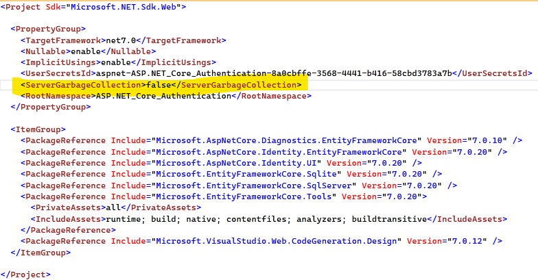Click the EntityFrameworkCore.SqlServer package name
Screen dimensions: 538x280
(254, 186)
